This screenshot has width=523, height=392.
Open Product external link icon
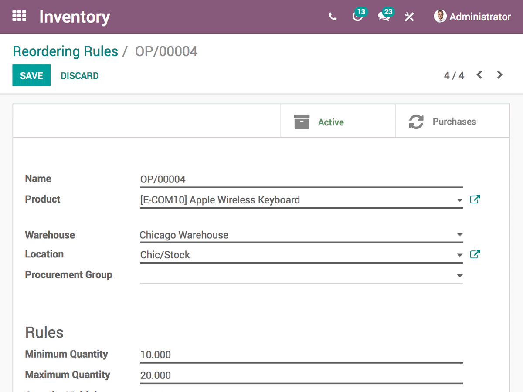click(x=475, y=199)
